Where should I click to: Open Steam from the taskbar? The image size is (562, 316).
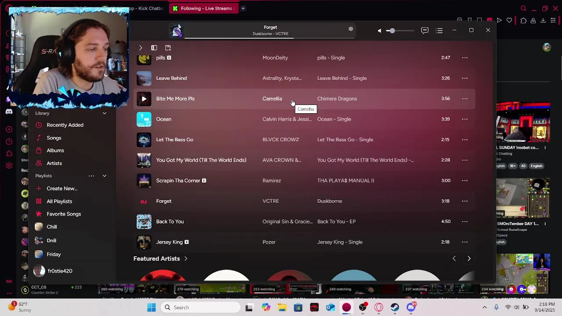point(395,308)
